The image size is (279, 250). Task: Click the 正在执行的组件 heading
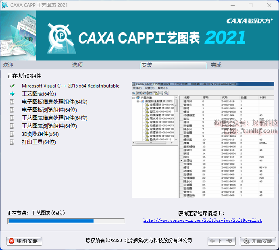pos(24,76)
